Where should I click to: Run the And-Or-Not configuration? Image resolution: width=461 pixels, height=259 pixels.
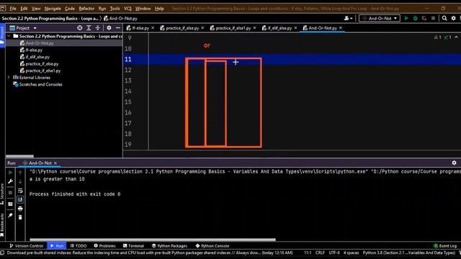tap(406, 18)
